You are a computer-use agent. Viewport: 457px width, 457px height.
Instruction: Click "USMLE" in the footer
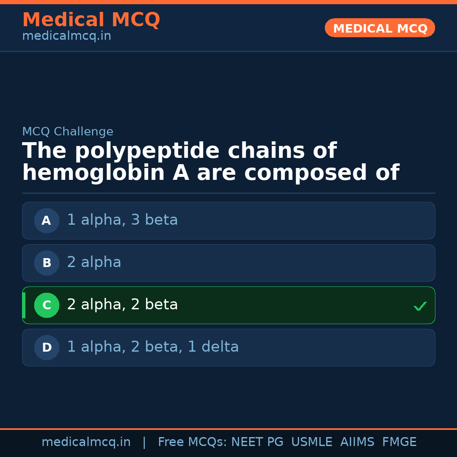coord(311,442)
